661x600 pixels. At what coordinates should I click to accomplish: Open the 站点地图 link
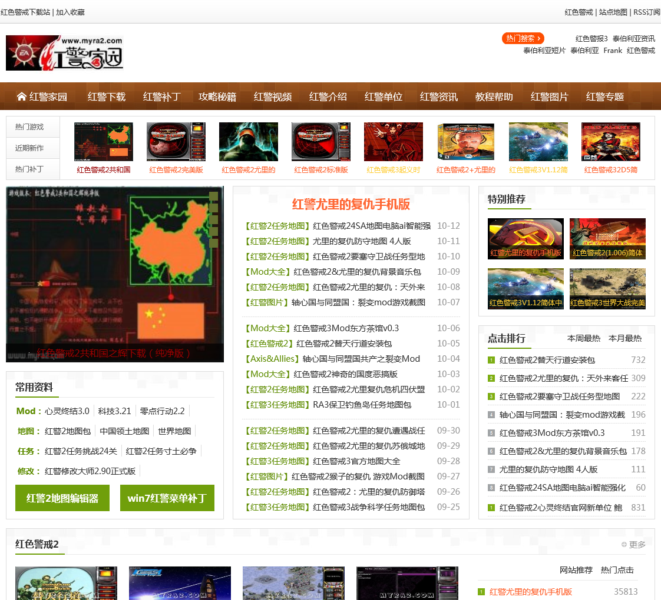click(x=613, y=12)
